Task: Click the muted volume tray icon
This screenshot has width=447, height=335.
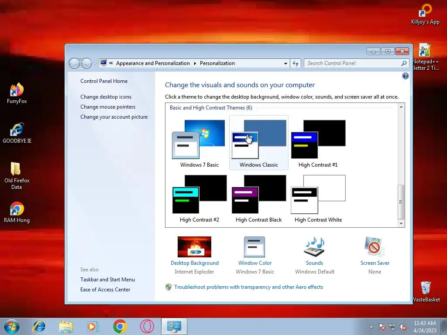Action: (403, 327)
